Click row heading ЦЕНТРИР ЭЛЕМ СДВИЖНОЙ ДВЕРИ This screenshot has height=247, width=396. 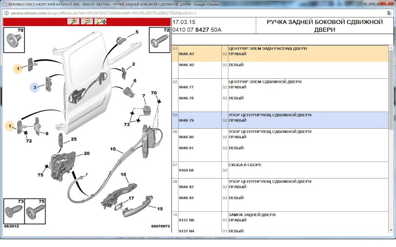265,82
